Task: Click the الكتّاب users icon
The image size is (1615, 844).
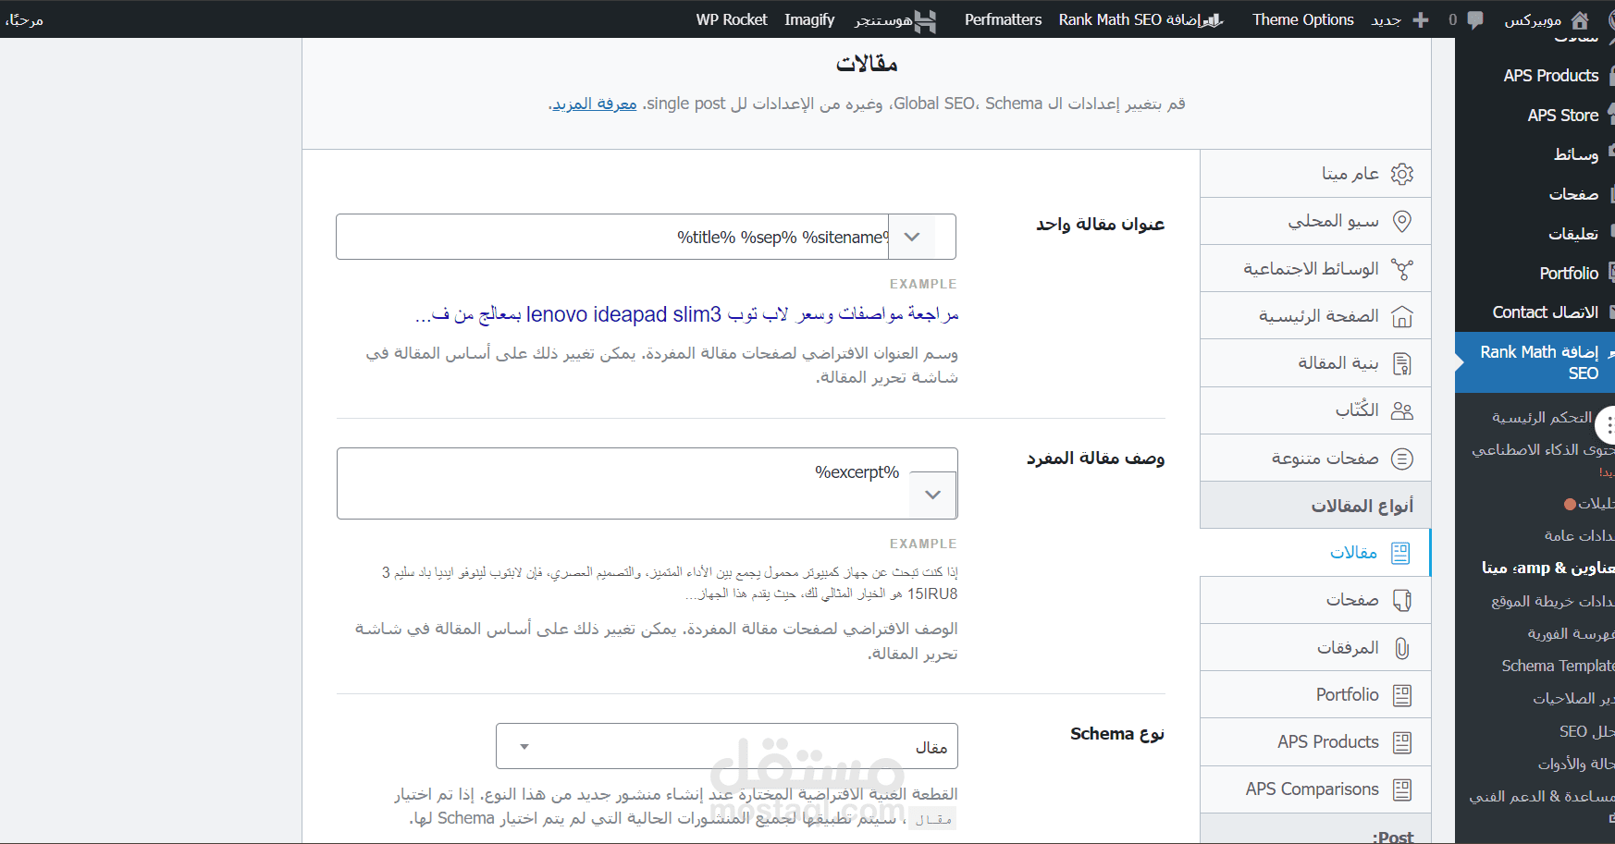Action: (x=1402, y=410)
